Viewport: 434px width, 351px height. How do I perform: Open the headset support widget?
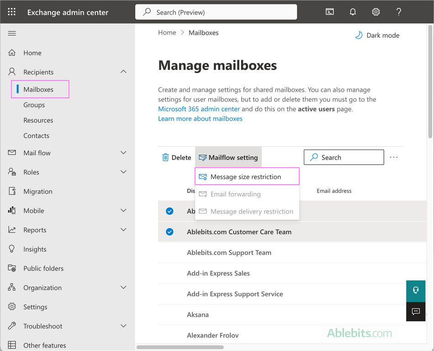(416, 291)
